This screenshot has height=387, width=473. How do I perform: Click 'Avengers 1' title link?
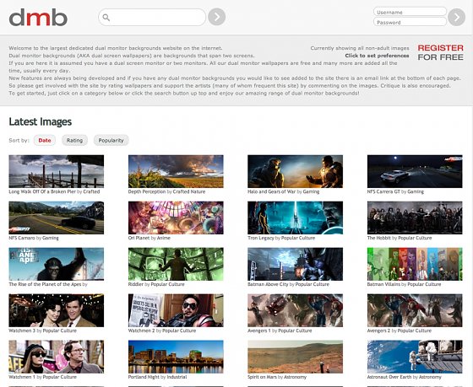(x=259, y=331)
